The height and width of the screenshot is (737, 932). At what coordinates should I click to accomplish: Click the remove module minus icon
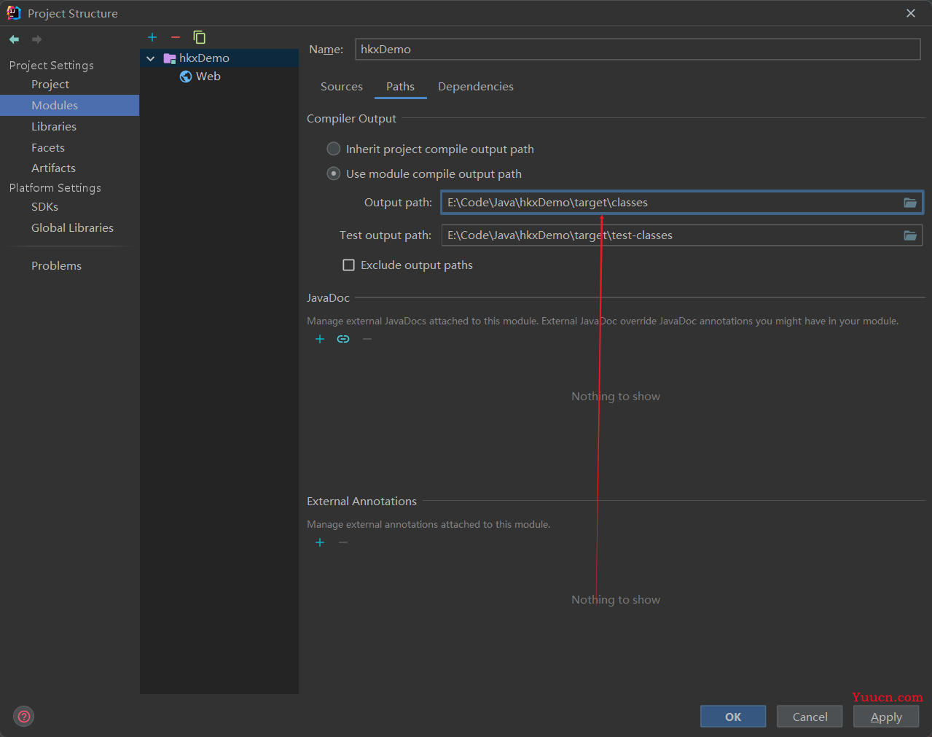click(x=176, y=37)
